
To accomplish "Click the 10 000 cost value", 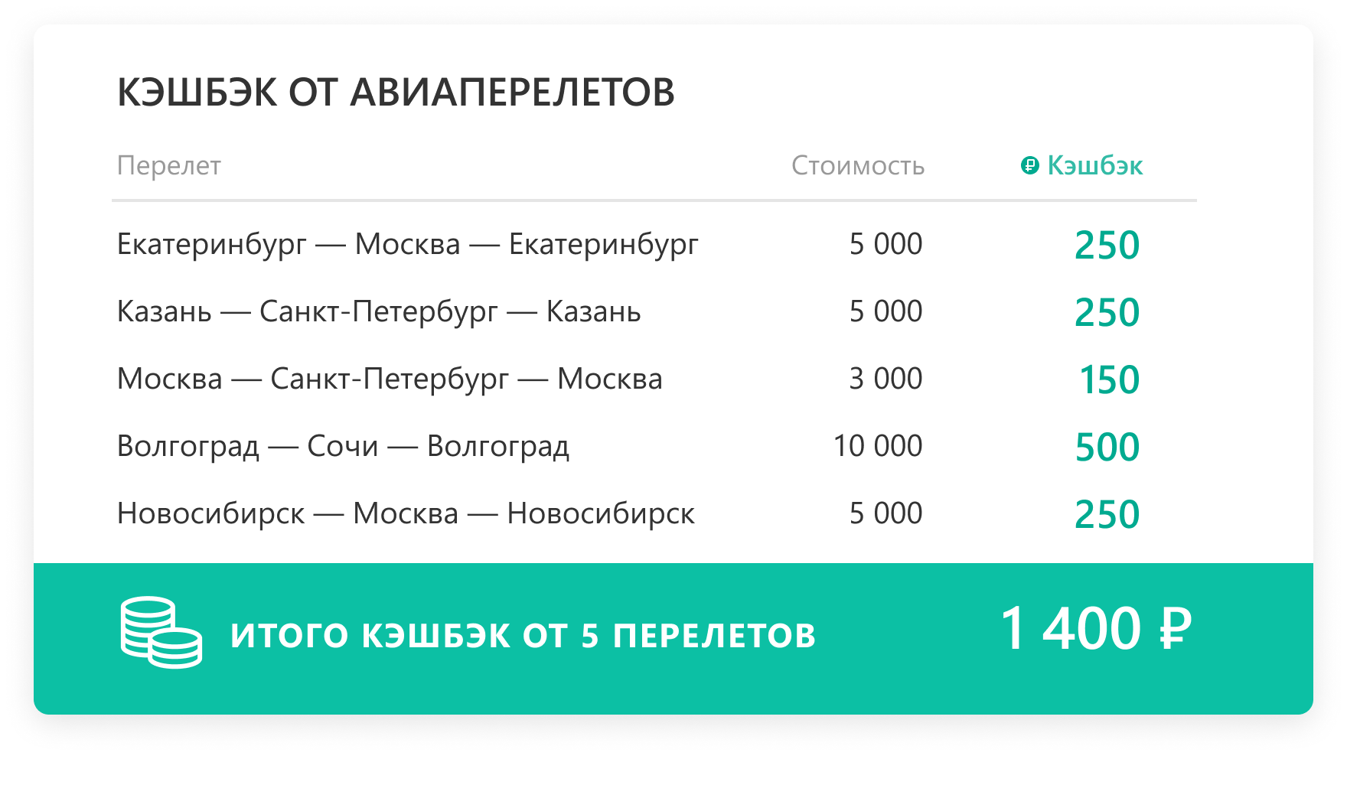I will 878,446.
